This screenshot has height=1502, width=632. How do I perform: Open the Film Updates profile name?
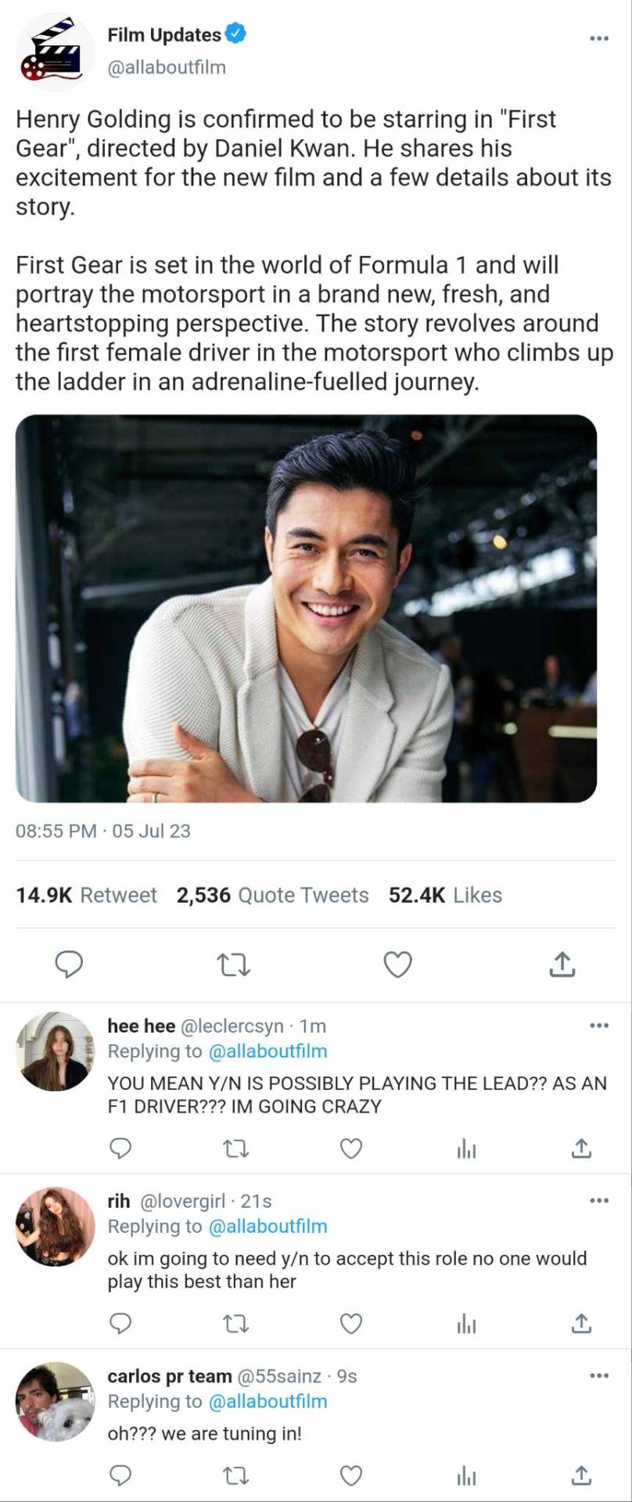164,35
